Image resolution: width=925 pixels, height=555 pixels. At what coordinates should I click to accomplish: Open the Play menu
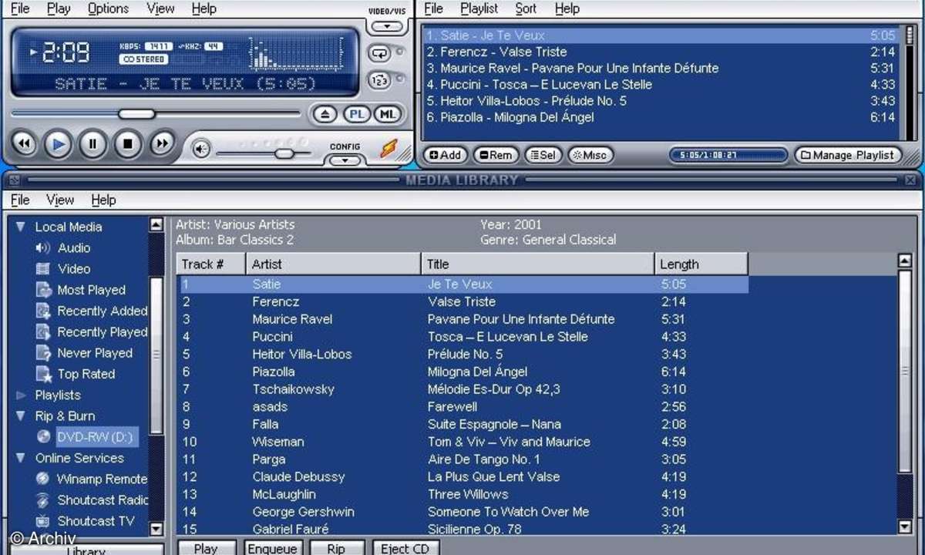59,9
